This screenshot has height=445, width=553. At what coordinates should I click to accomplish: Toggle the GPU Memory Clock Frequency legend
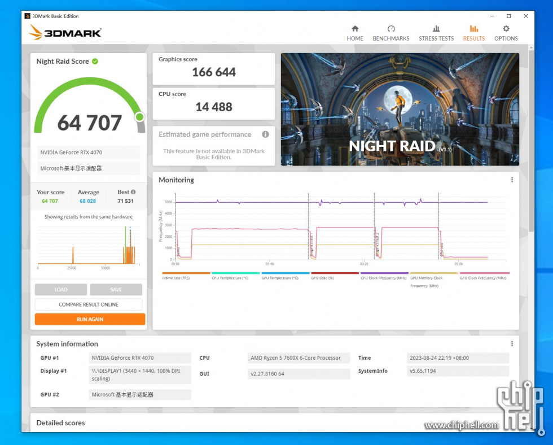point(434,280)
